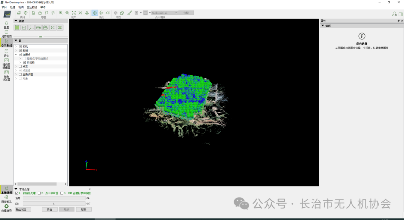Select the standard navigation move icon
Screen dimensions: 404x220
95,13
